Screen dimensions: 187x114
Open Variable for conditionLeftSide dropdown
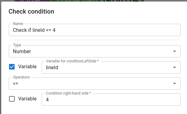pyautogui.click(x=111, y=67)
